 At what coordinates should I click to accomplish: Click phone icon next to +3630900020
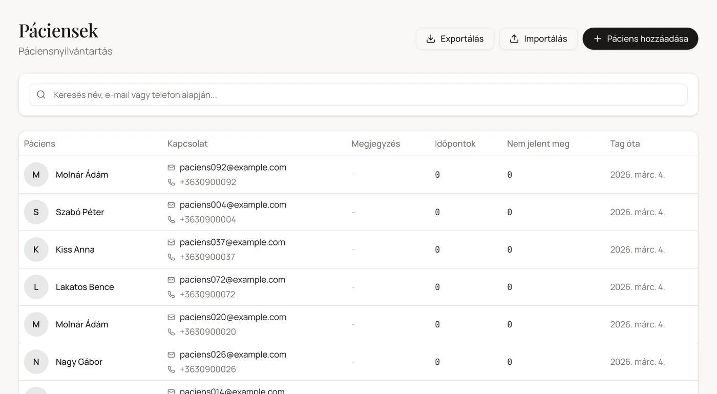tap(171, 332)
